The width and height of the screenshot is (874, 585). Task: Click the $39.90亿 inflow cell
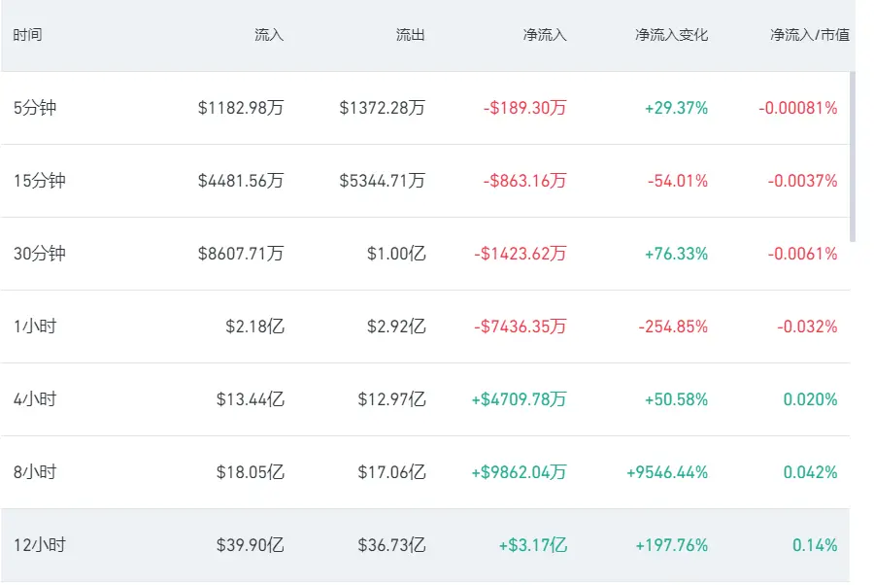click(251, 545)
